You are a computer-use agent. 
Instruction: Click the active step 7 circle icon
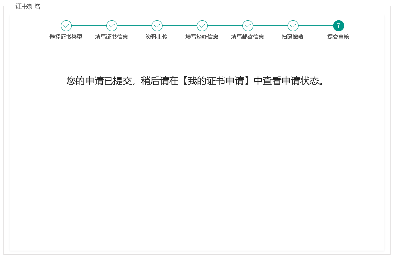(x=338, y=26)
